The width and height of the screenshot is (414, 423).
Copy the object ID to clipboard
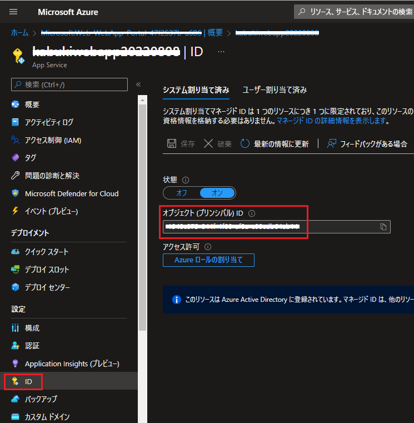point(383,227)
